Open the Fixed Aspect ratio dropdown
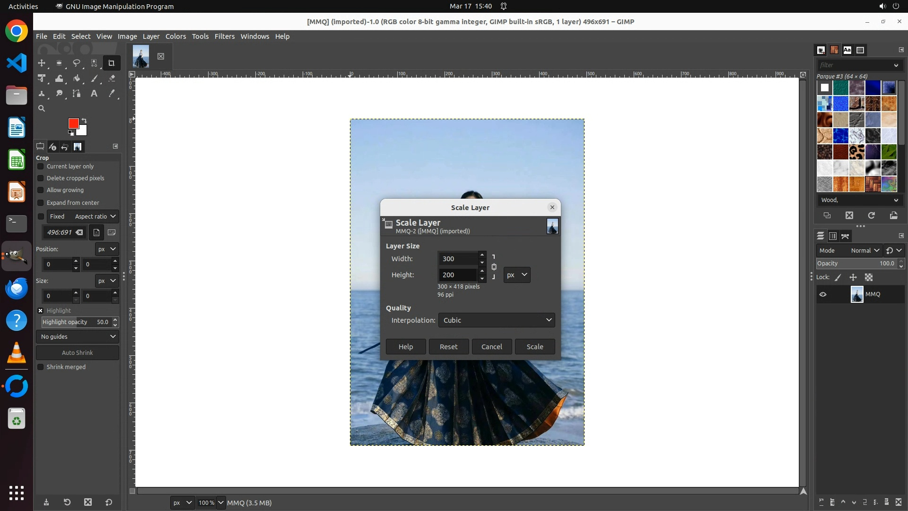 coord(95,217)
